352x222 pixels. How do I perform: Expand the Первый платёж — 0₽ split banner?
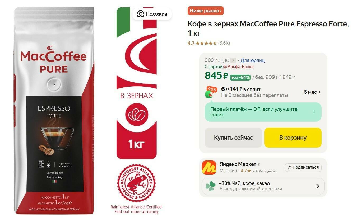pyautogui.click(x=263, y=112)
